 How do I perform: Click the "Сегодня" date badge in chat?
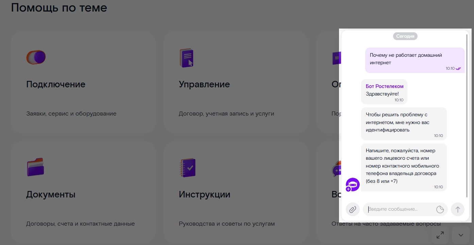[x=405, y=36]
